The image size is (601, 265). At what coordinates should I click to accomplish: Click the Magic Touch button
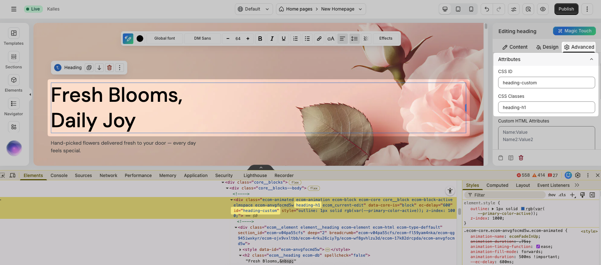pos(574,31)
